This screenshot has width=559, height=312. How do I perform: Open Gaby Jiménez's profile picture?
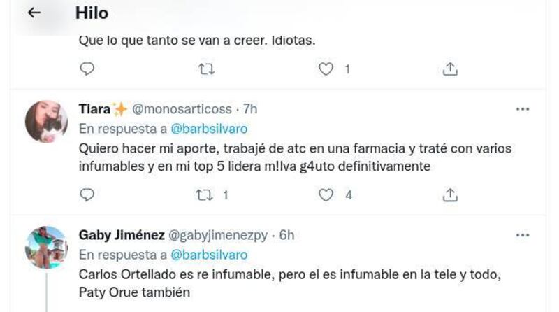tap(46, 247)
